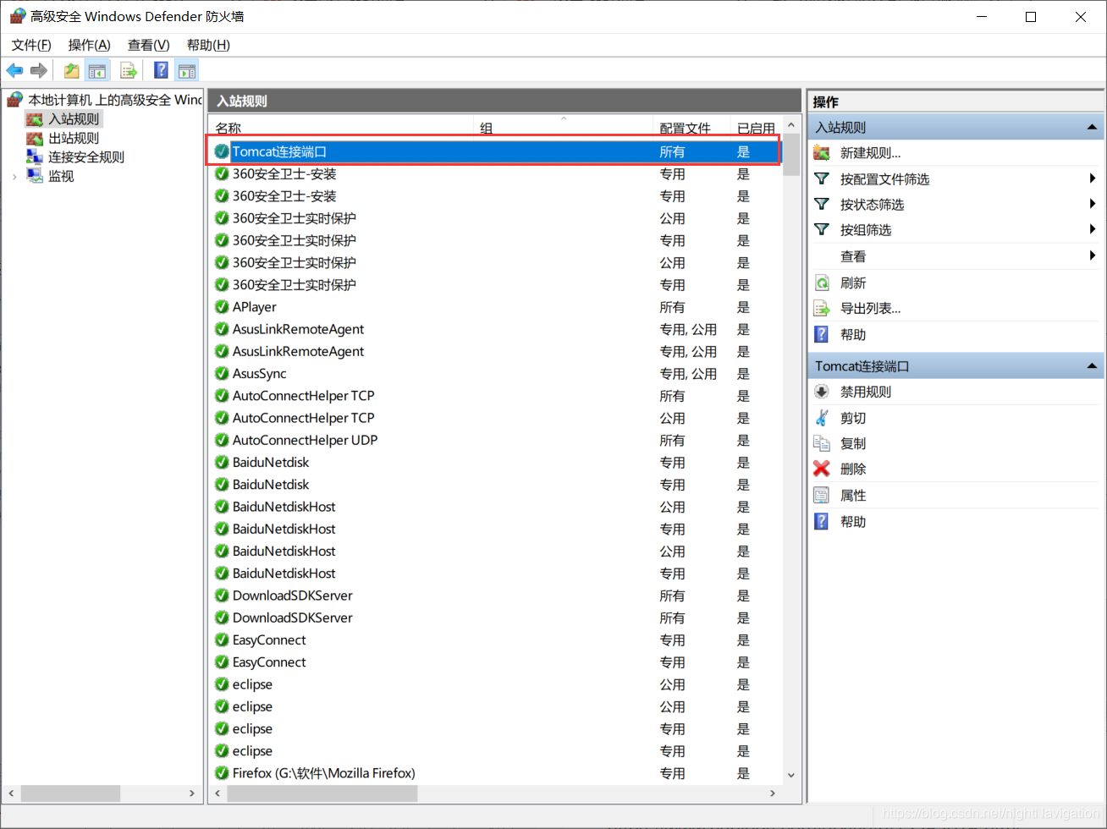Click the Back arrow in toolbar
The width and height of the screenshot is (1107, 829).
pos(14,70)
